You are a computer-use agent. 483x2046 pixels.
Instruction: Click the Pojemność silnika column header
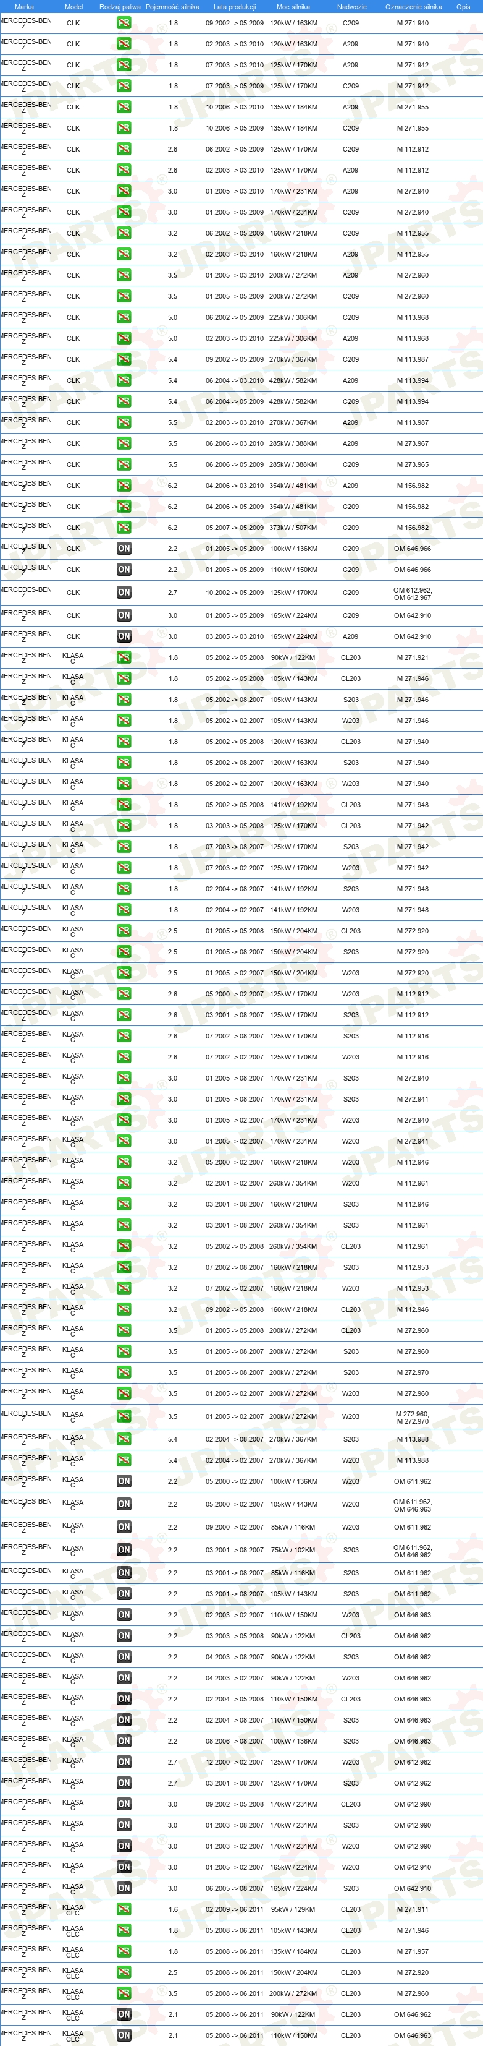173,6
